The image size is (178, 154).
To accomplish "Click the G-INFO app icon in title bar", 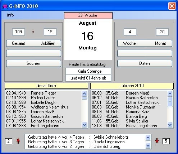I will click(5, 6).
